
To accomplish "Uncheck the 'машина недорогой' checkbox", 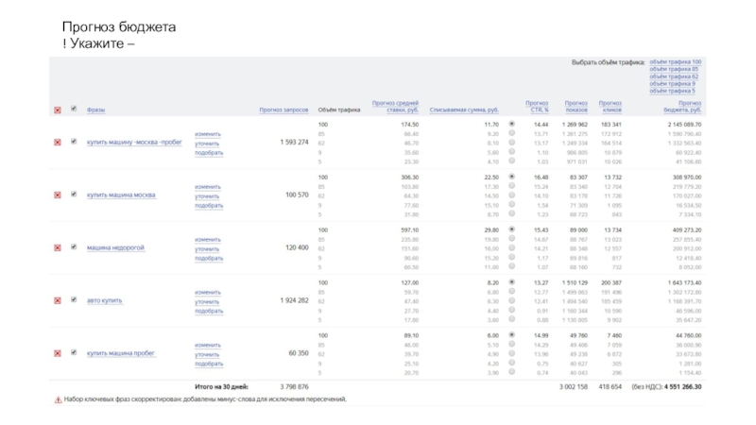I will pos(74,247).
